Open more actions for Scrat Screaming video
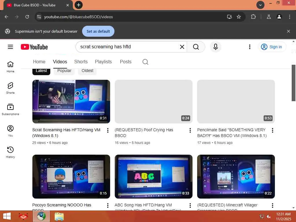Viewport: 296px width, 222px height. point(108,130)
